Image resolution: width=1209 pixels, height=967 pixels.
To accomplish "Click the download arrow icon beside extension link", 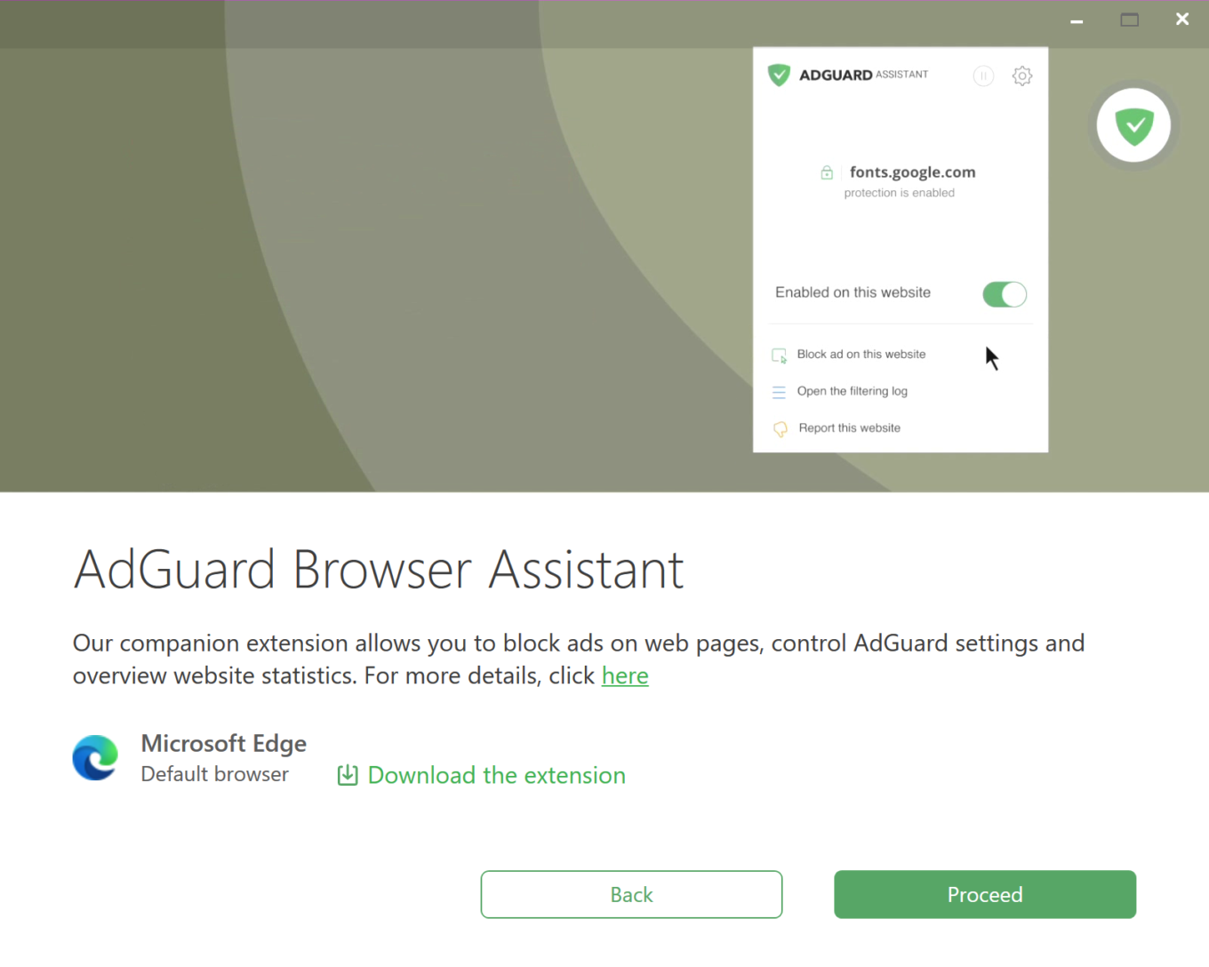I will click(348, 776).
